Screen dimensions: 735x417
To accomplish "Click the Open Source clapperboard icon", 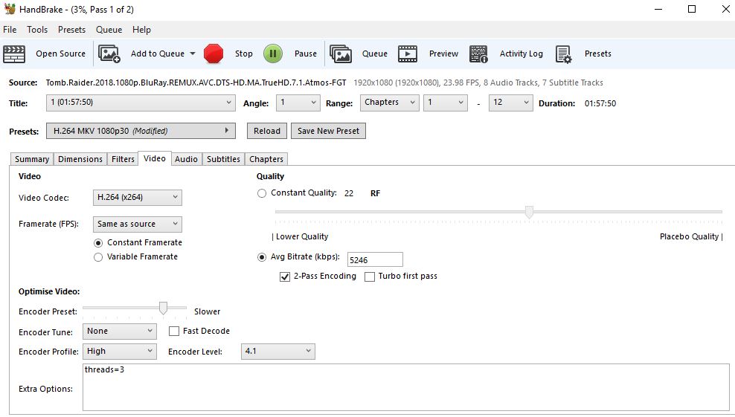I will [14, 54].
